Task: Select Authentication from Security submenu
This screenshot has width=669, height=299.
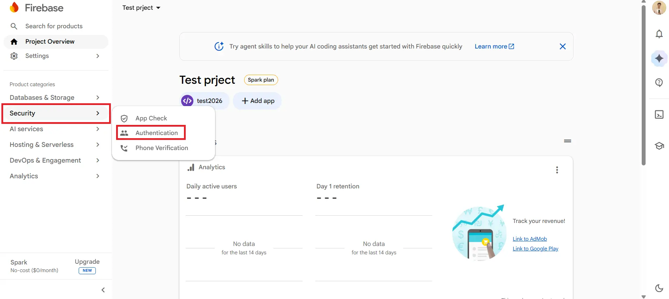Action: (163, 133)
